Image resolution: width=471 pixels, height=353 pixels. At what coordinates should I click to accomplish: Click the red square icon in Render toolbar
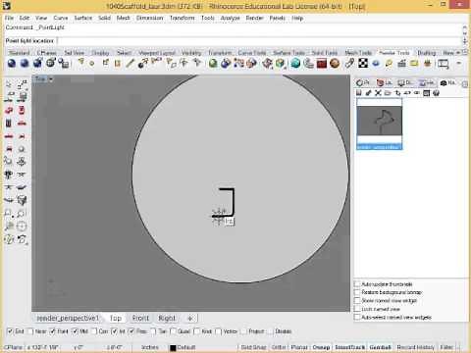click(x=322, y=63)
